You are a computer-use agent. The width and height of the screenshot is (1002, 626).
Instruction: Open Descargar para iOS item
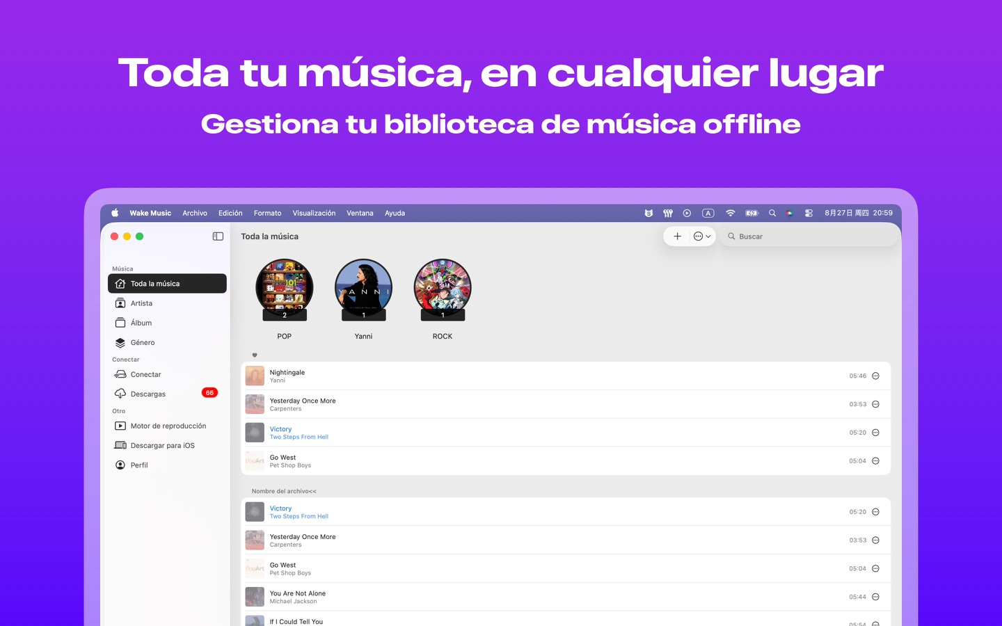tap(167, 445)
